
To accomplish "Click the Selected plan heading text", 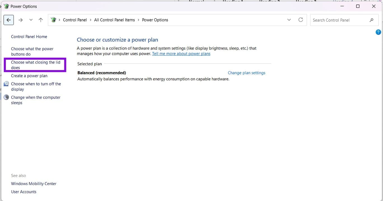I will tap(90, 64).
